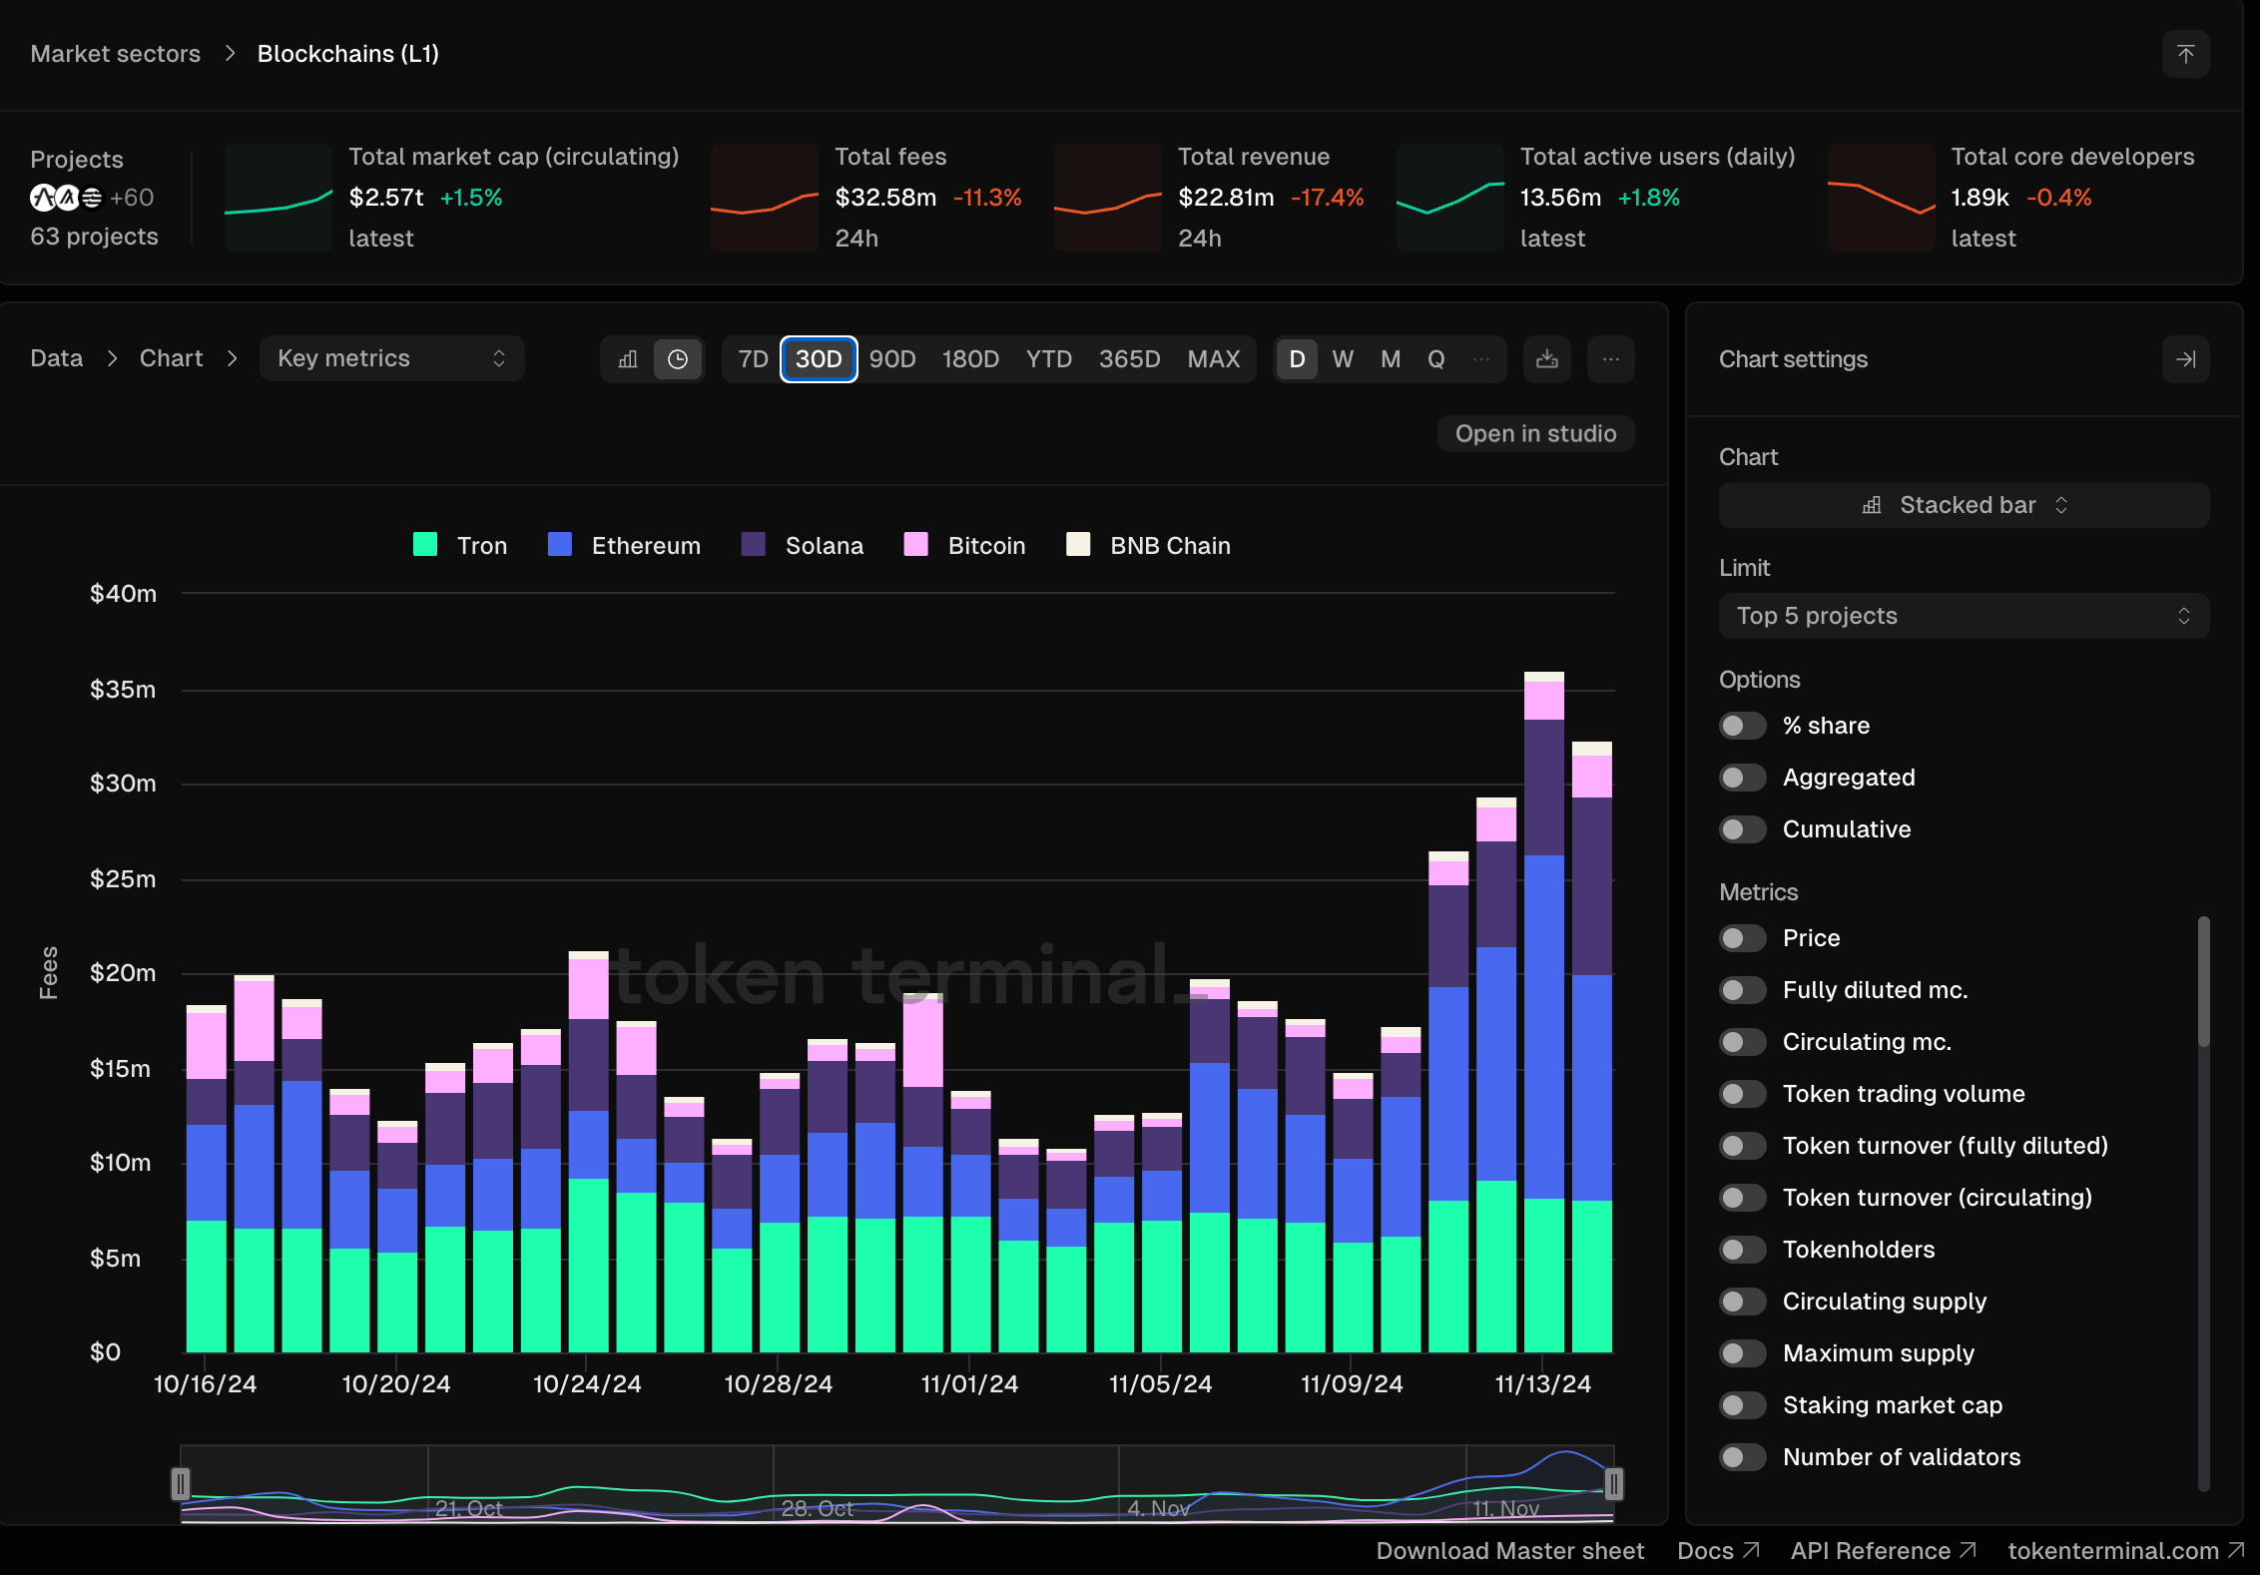Open the Top 5 projects limit dropdown
Screen dimensions: 2260x1575
(1964, 616)
